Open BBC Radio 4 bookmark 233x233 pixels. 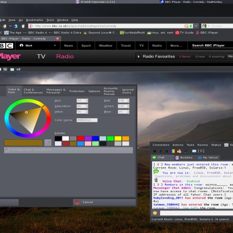35,33
